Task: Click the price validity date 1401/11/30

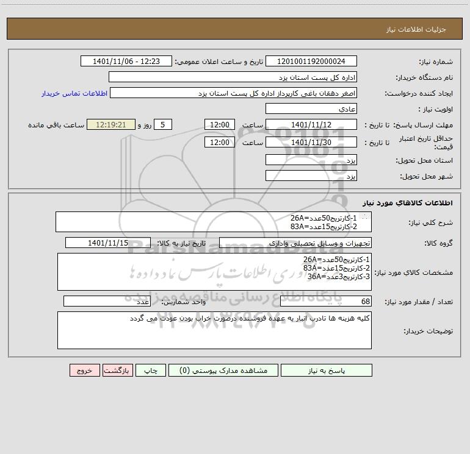Action: [x=311, y=142]
